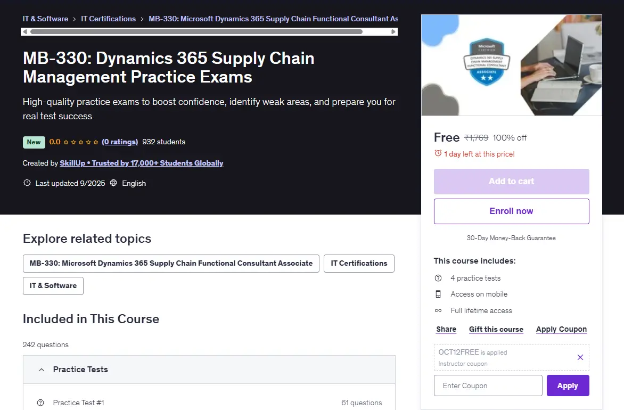The width and height of the screenshot is (624, 410).
Task: Click the breadcrumb scrollbar left arrow
Action: (x=25, y=32)
